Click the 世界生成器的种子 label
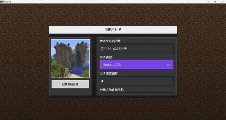This screenshot has height=120, width=226. pyautogui.click(x=112, y=41)
